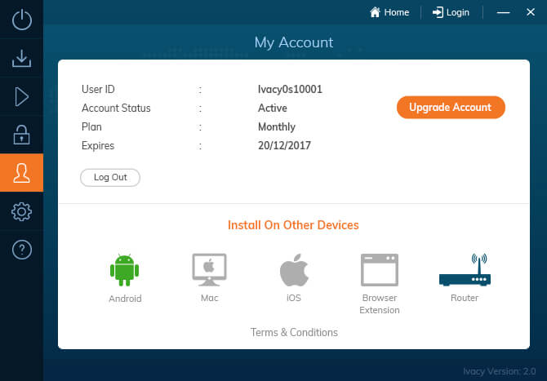Click the Install On Other Devices heading
The height and width of the screenshot is (381, 547).
(293, 225)
